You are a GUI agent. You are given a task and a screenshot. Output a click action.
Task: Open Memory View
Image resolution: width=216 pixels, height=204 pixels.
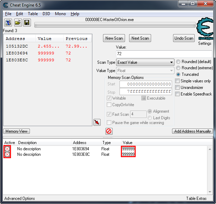coord(16,131)
